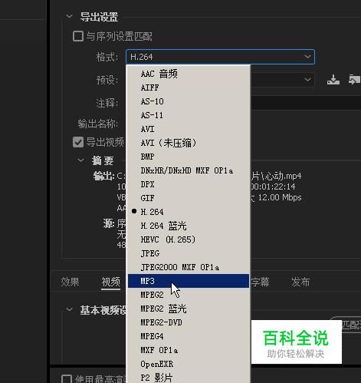Select AS-10 format option
This screenshot has width=361, height=383.
[x=189, y=101]
